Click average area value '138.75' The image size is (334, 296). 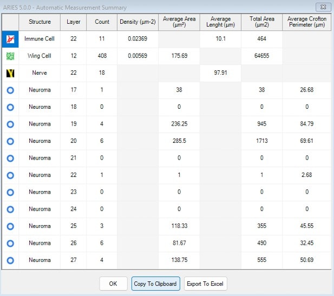179,260
